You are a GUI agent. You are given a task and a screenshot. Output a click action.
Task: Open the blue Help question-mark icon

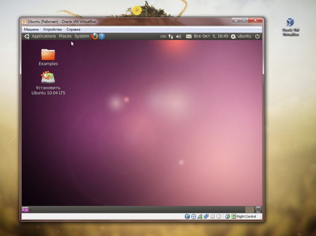point(102,36)
